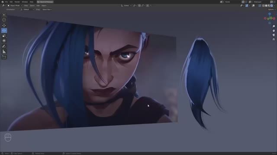The width and height of the screenshot is (277, 155).
Task: Click the Back to Previous button
Action: 45,2
